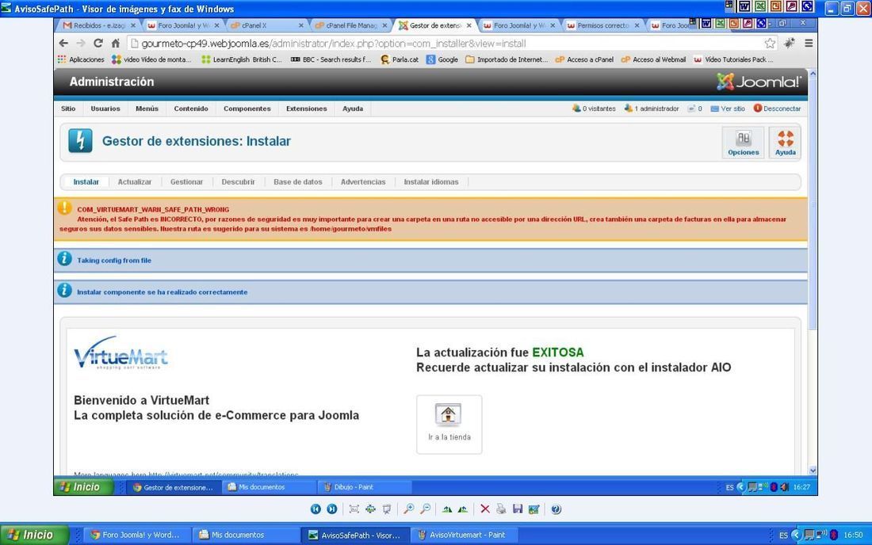Open the Componentes menu
The width and height of the screenshot is (872, 545).
pos(247,109)
